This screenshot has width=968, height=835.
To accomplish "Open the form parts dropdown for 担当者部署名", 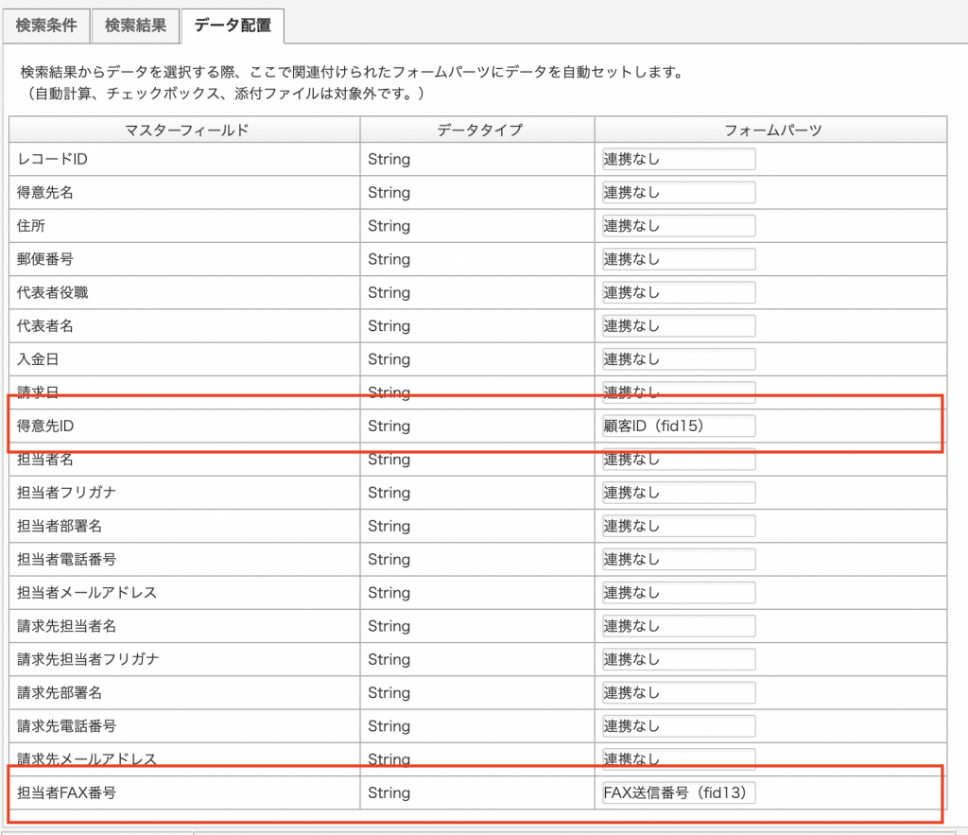I will (x=679, y=526).
